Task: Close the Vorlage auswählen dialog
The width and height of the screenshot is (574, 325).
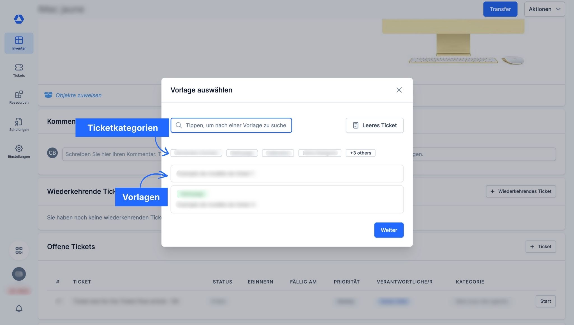Action: point(399,90)
